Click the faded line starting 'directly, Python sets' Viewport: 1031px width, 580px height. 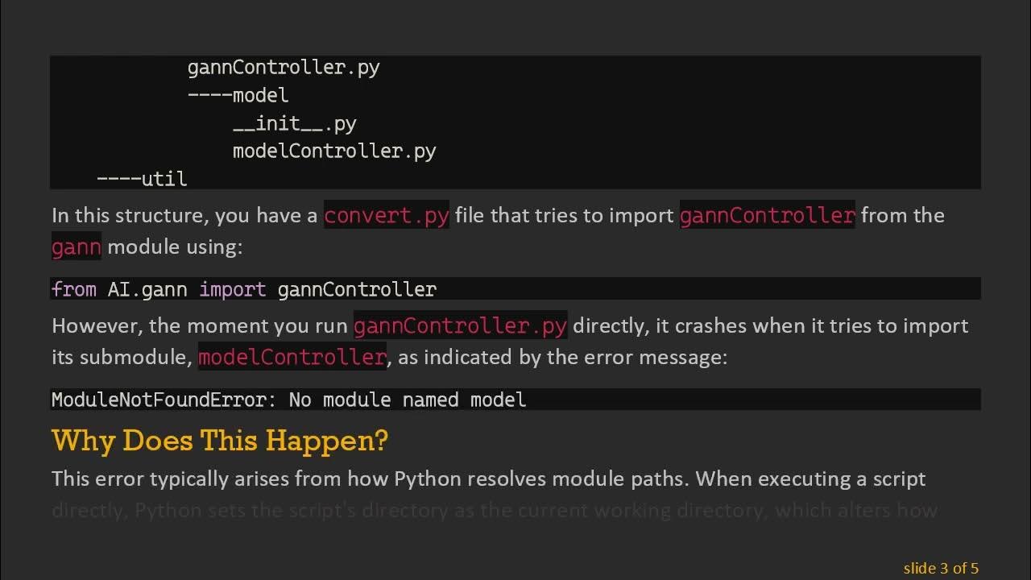pyautogui.click(x=494, y=510)
